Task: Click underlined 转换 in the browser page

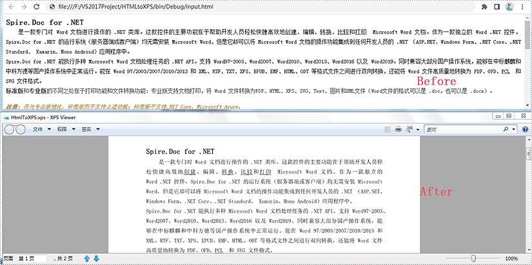Action: click(326, 32)
